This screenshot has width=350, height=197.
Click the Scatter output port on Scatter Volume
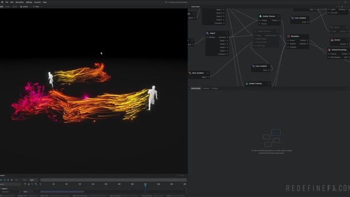[279, 20]
